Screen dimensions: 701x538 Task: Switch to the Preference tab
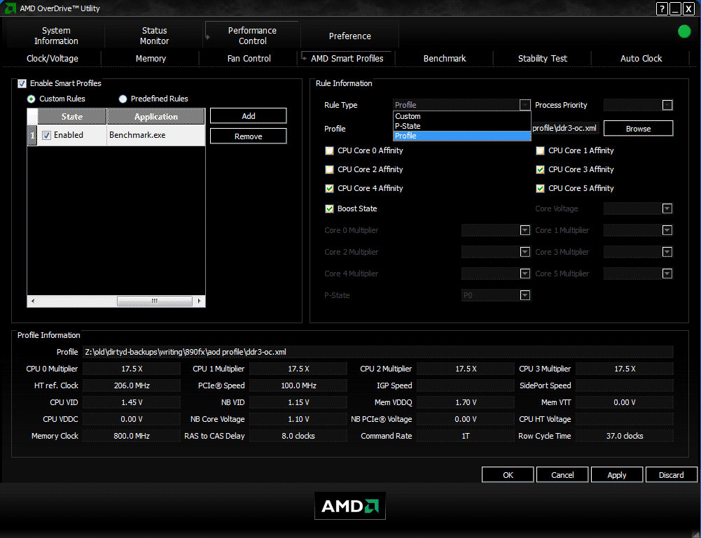tap(350, 36)
